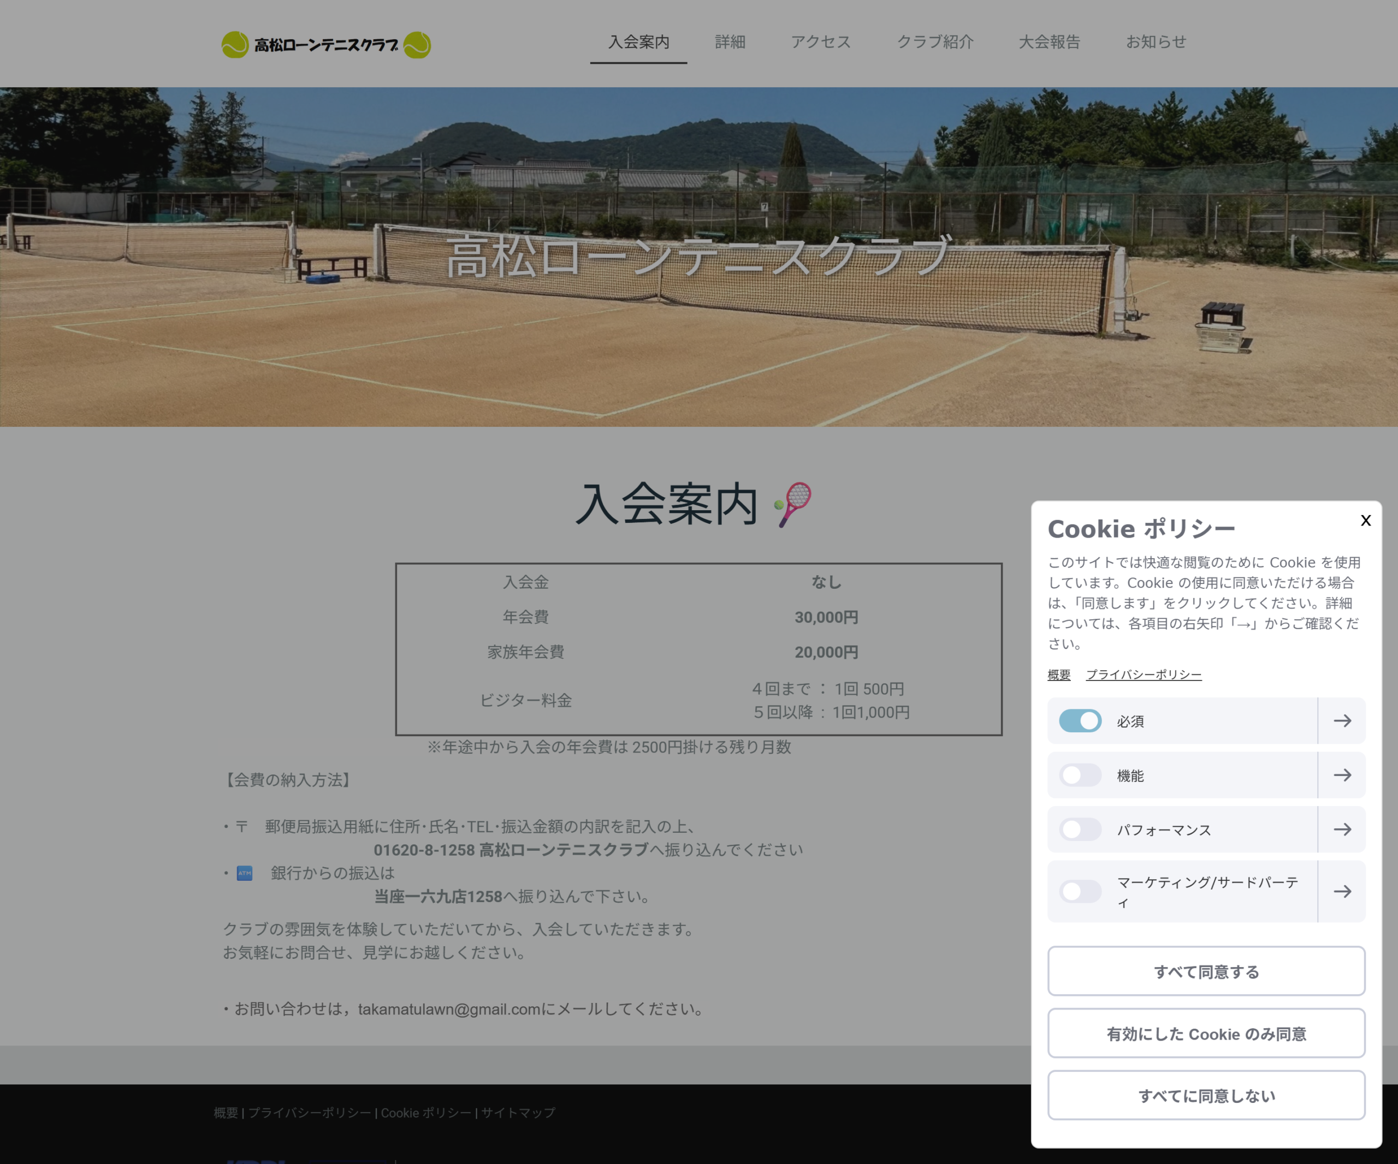This screenshot has width=1398, height=1164.
Task: Open the 大会報告 nav item
Action: tap(1049, 42)
